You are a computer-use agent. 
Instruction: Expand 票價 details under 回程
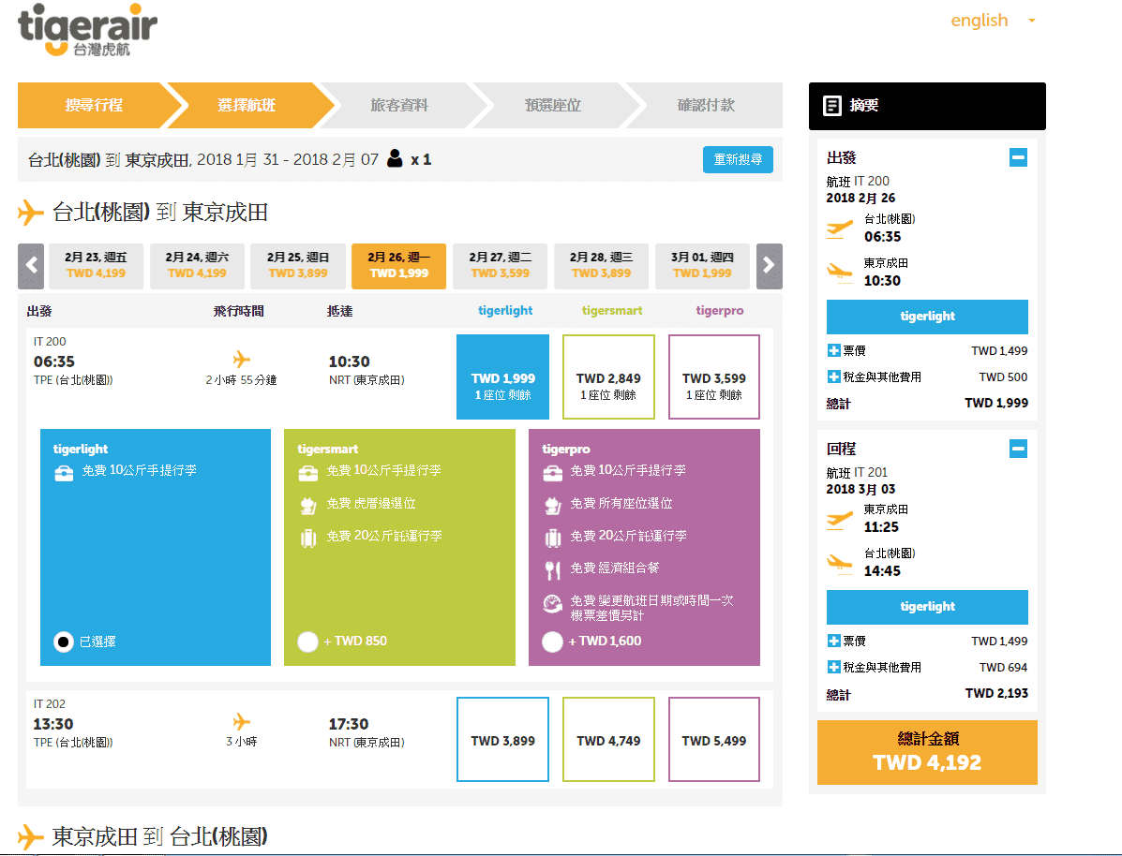833,641
